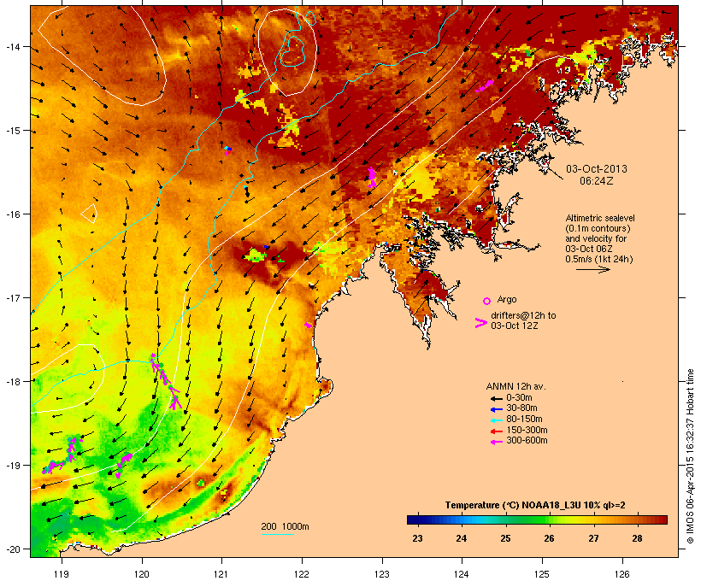The image size is (701, 581).
Task: Click the Argo legend label
Action: pyautogui.click(x=507, y=299)
